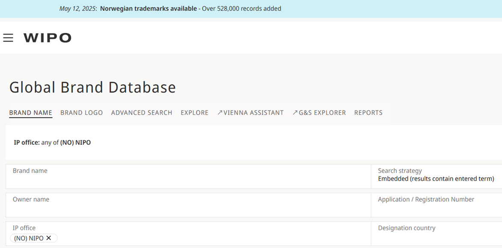Screen dimensions: 502x248
Task: Open the hamburger navigation menu
Action: [x=8, y=38]
